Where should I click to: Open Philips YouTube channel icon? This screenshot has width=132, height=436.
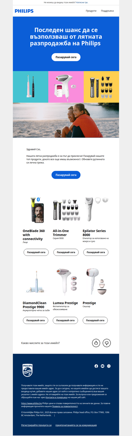coord(103,366)
